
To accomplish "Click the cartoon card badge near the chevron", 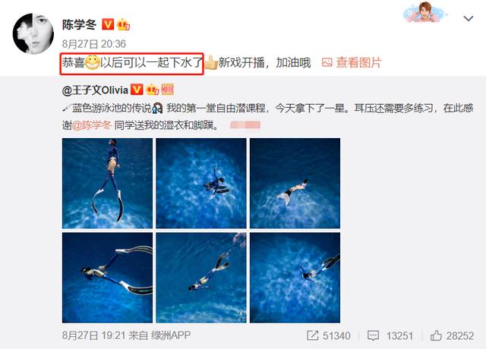I will [x=425, y=12].
